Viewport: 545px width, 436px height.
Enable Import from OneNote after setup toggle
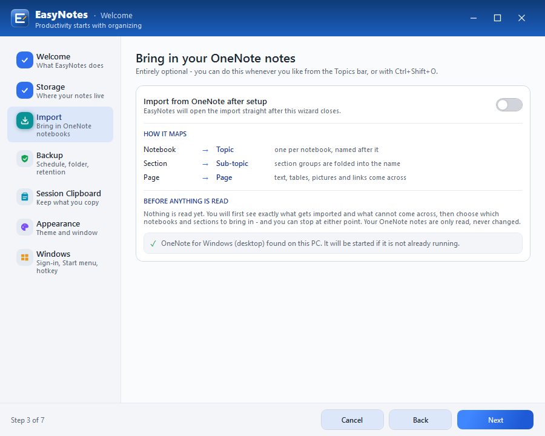tap(509, 105)
